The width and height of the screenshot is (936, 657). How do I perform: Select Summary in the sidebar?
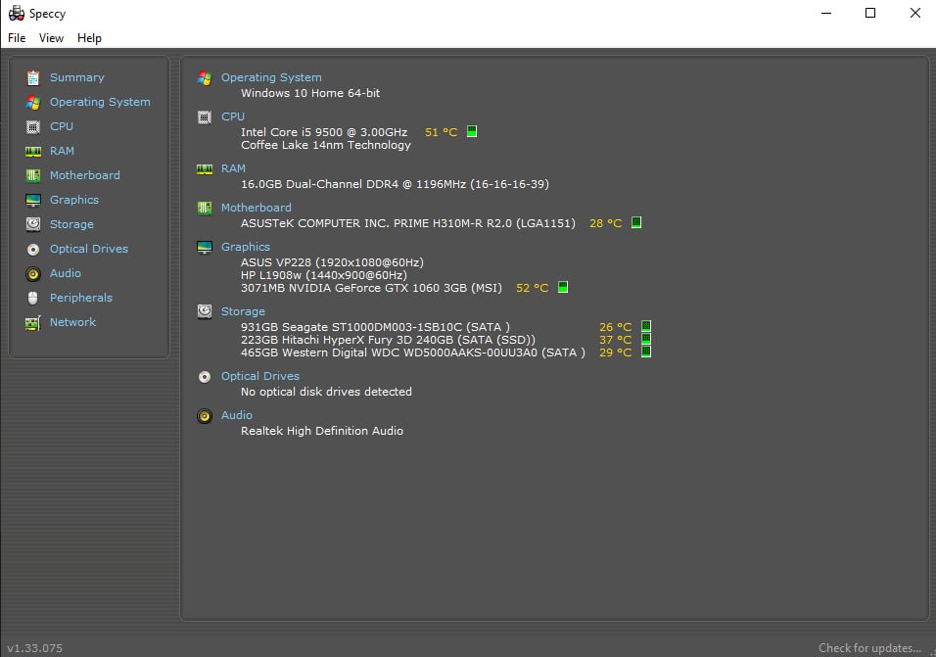(77, 77)
